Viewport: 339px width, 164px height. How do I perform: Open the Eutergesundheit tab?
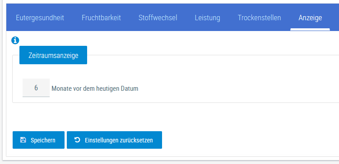40,18
